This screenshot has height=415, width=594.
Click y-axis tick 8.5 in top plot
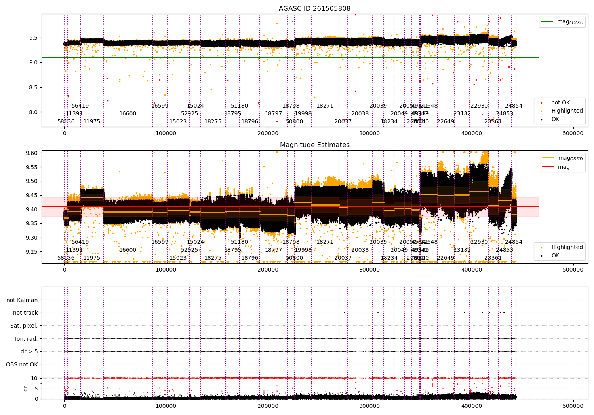(34, 88)
